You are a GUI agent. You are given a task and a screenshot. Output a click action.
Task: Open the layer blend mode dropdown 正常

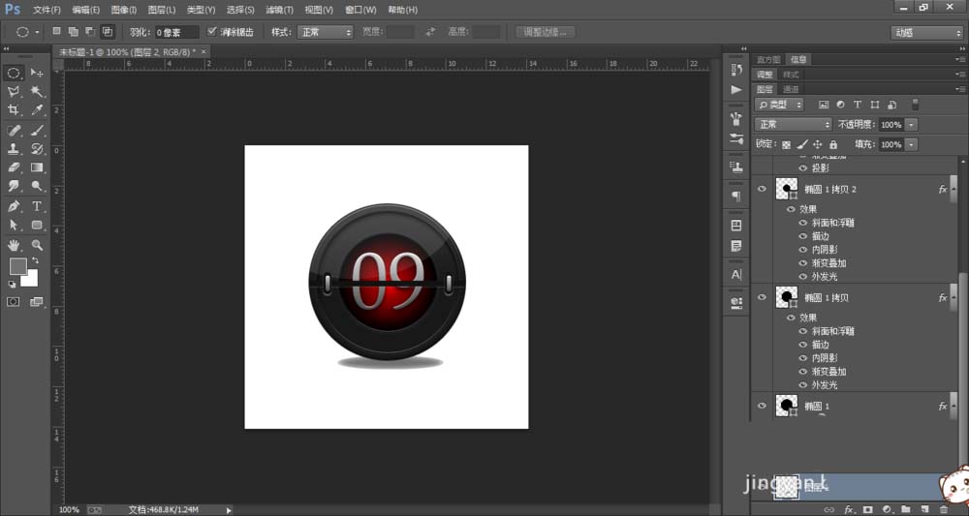click(793, 125)
